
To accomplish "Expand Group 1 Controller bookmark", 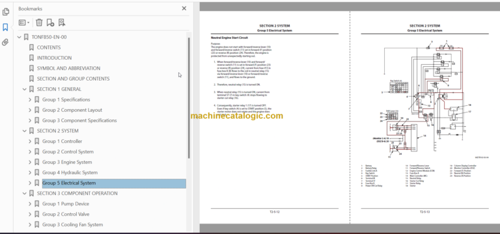I will [x=30, y=141].
